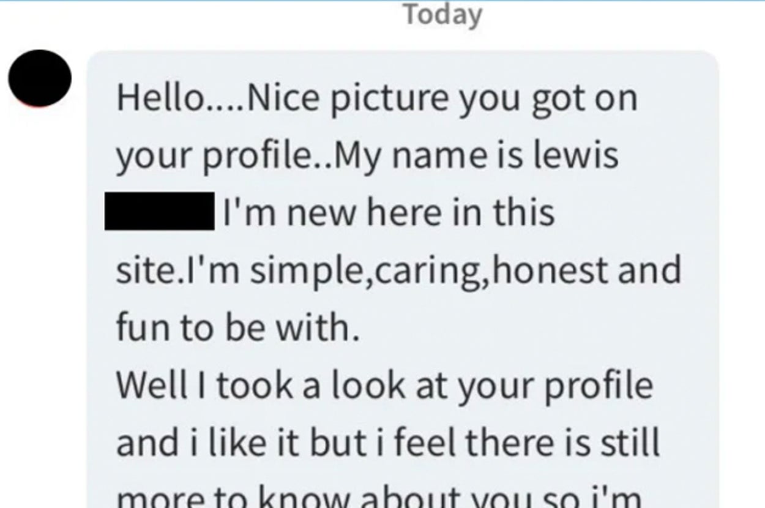Click the redacted black bar in the message
Image resolution: width=765 pixels, height=508 pixels.
pos(160,212)
